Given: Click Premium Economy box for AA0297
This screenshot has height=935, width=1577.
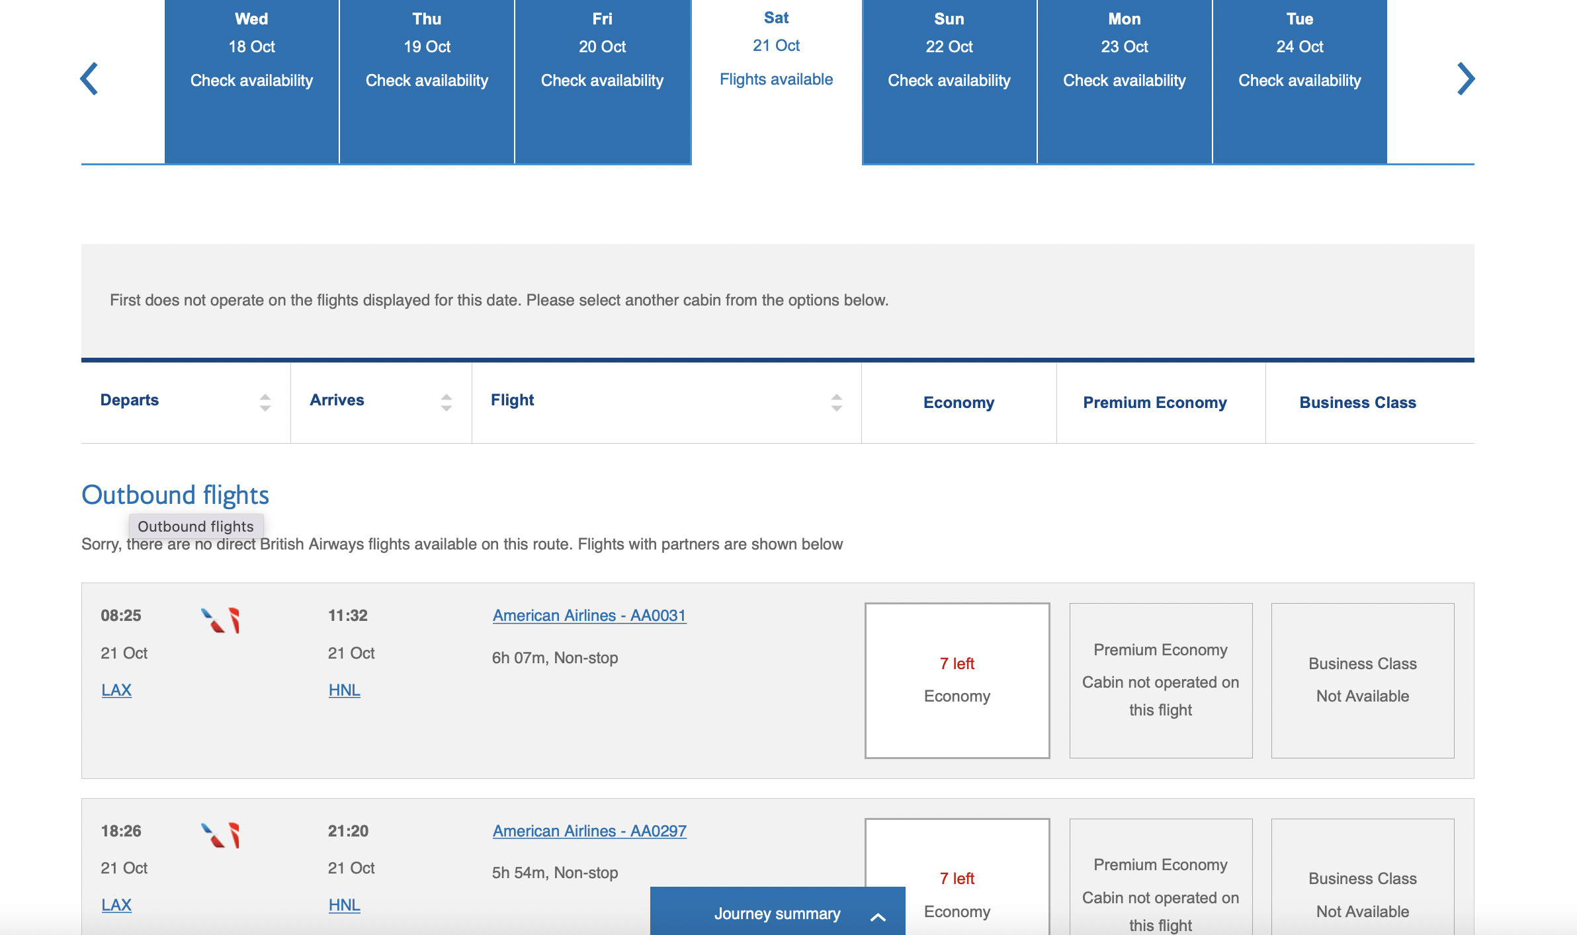Looking at the screenshot, I should (1161, 877).
